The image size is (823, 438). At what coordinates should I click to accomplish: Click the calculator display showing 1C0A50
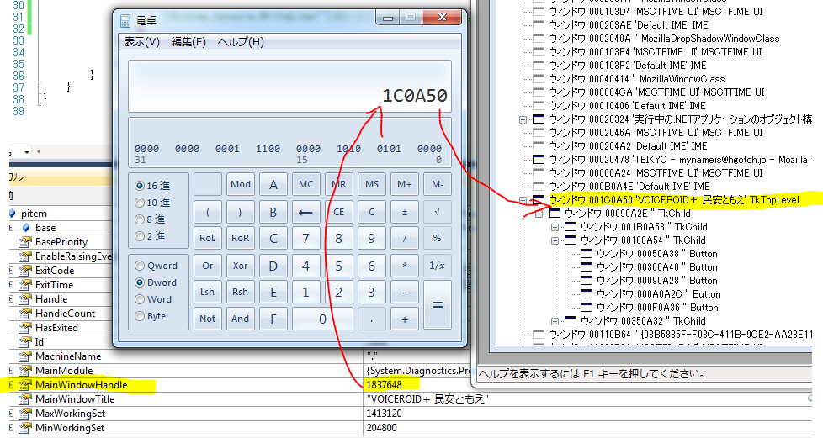(x=289, y=86)
